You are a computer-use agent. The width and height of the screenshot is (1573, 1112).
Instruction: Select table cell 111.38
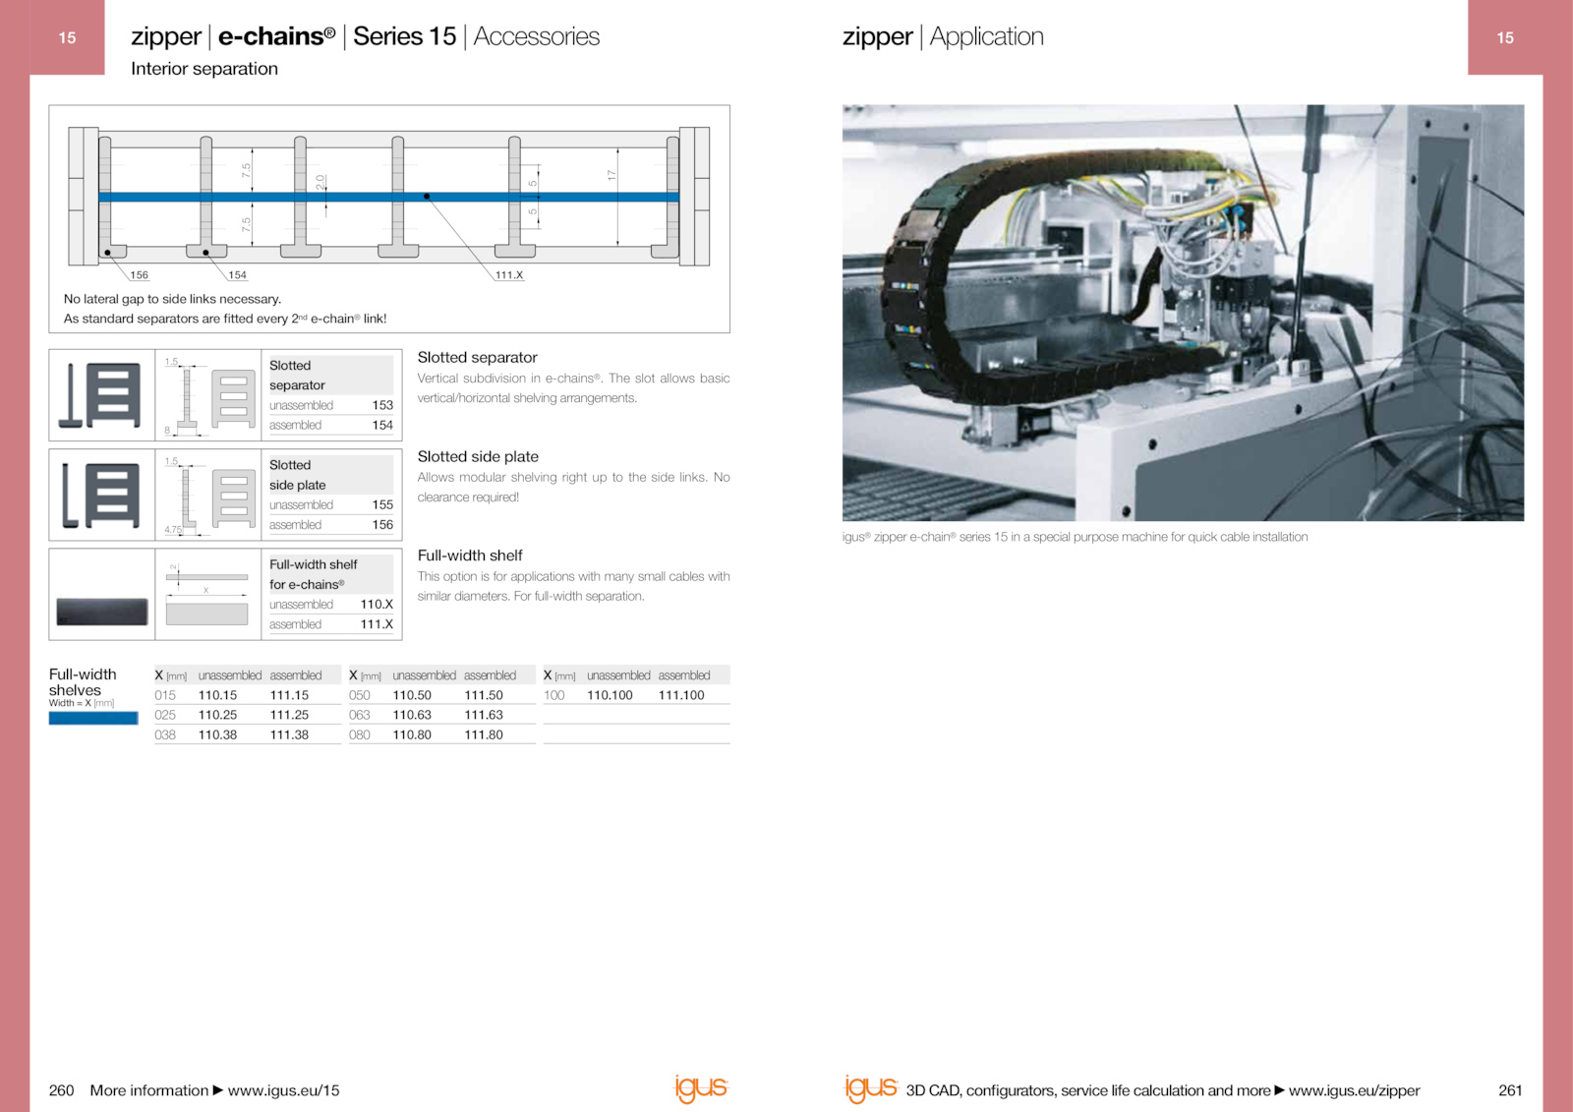(x=289, y=734)
